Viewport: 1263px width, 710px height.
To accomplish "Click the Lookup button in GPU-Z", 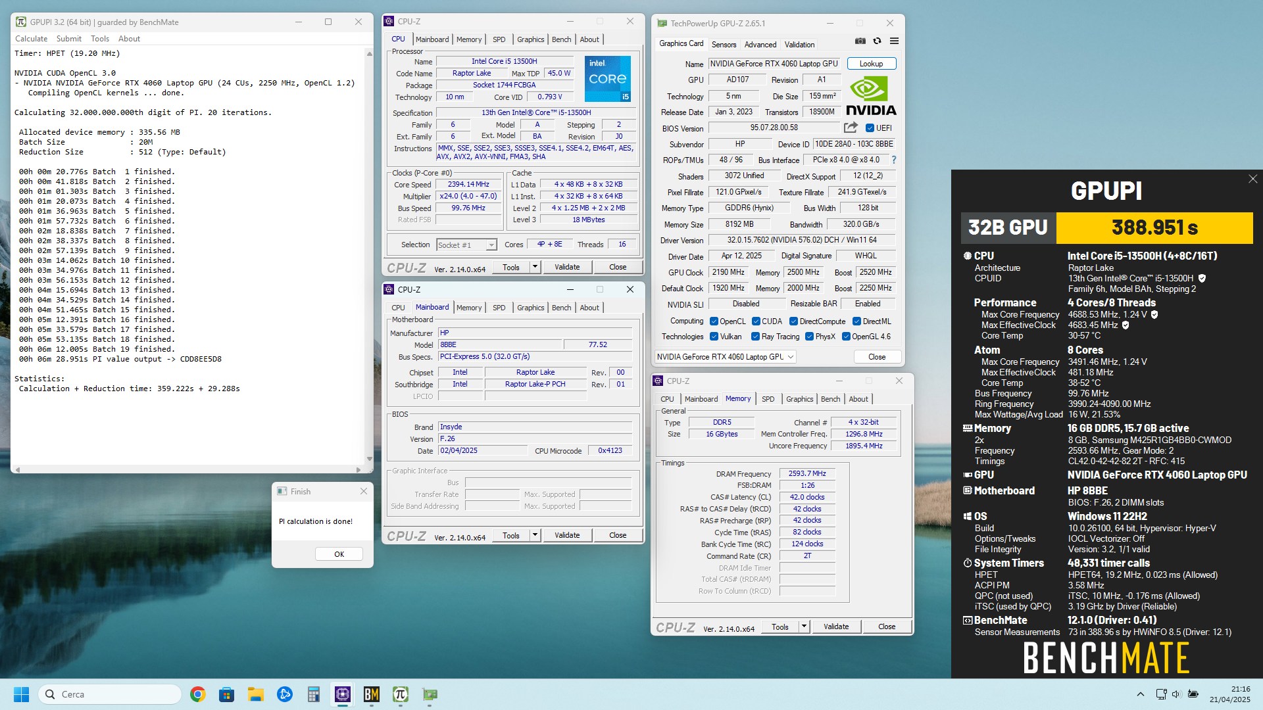I will point(871,64).
